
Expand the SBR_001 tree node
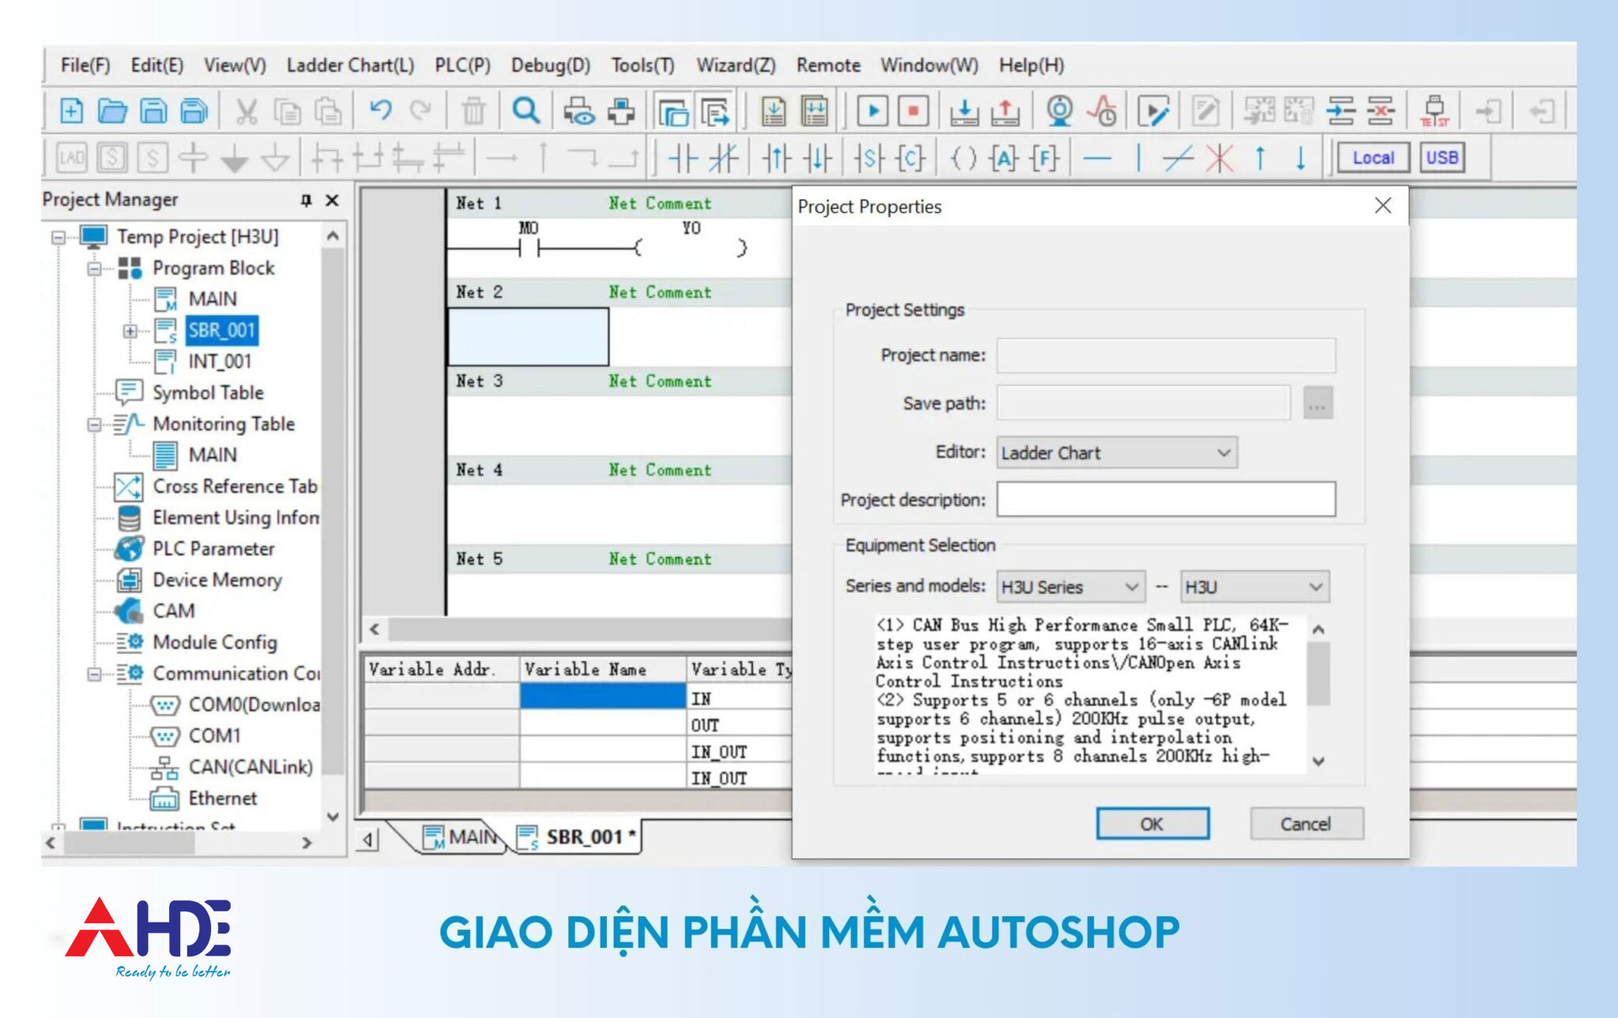coord(130,331)
